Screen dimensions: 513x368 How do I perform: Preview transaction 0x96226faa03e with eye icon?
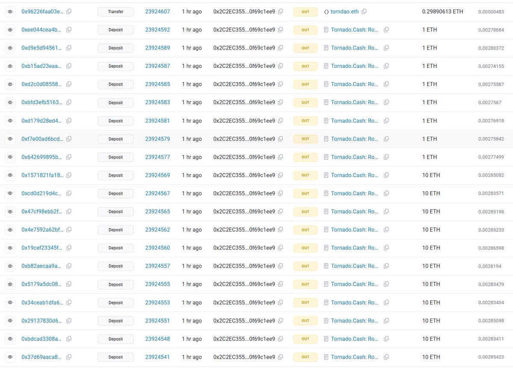tap(10, 12)
